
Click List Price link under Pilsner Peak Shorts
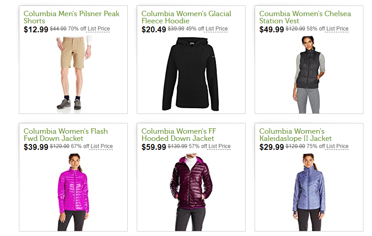click(x=99, y=29)
